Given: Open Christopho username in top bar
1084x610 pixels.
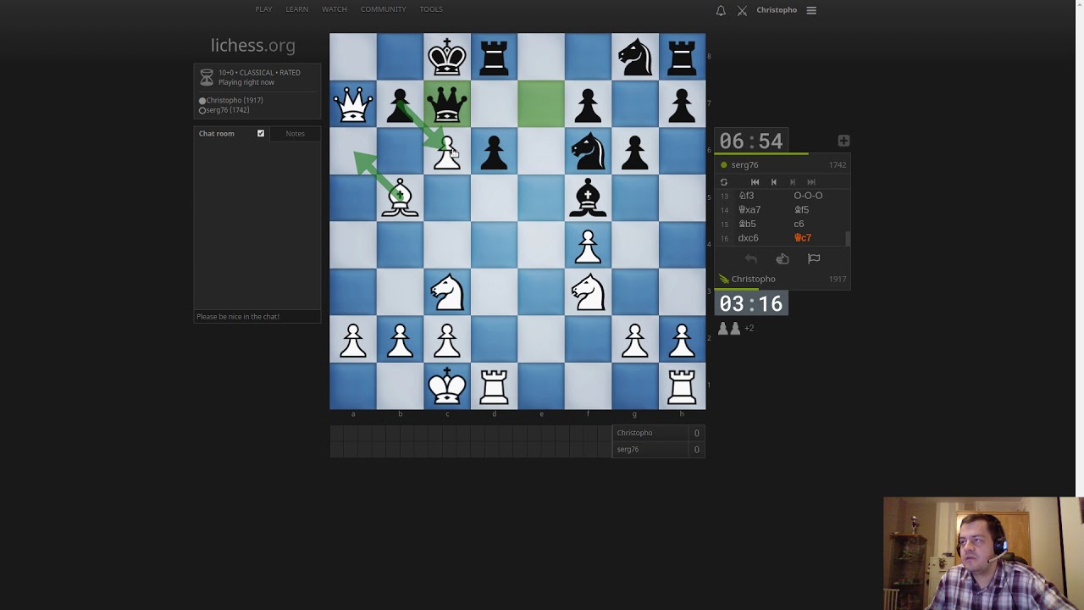Looking at the screenshot, I should [x=777, y=10].
